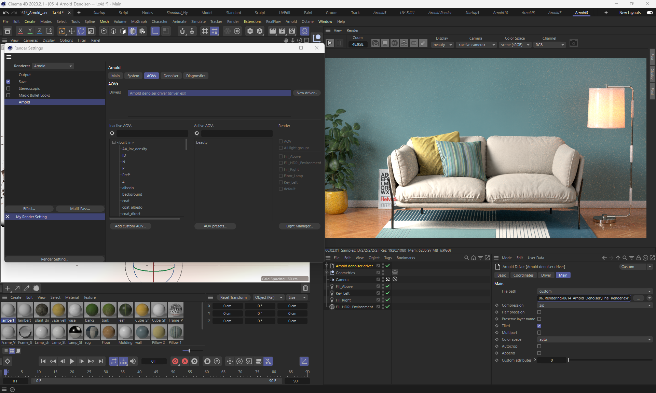Image resolution: width=656 pixels, height=393 pixels.
Task: Open the Compression zip dropdown
Action: click(x=594, y=305)
